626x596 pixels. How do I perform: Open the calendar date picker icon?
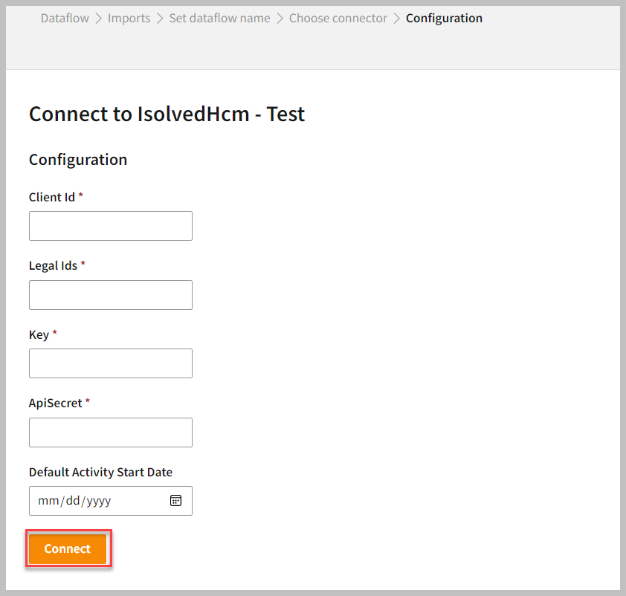click(175, 501)
